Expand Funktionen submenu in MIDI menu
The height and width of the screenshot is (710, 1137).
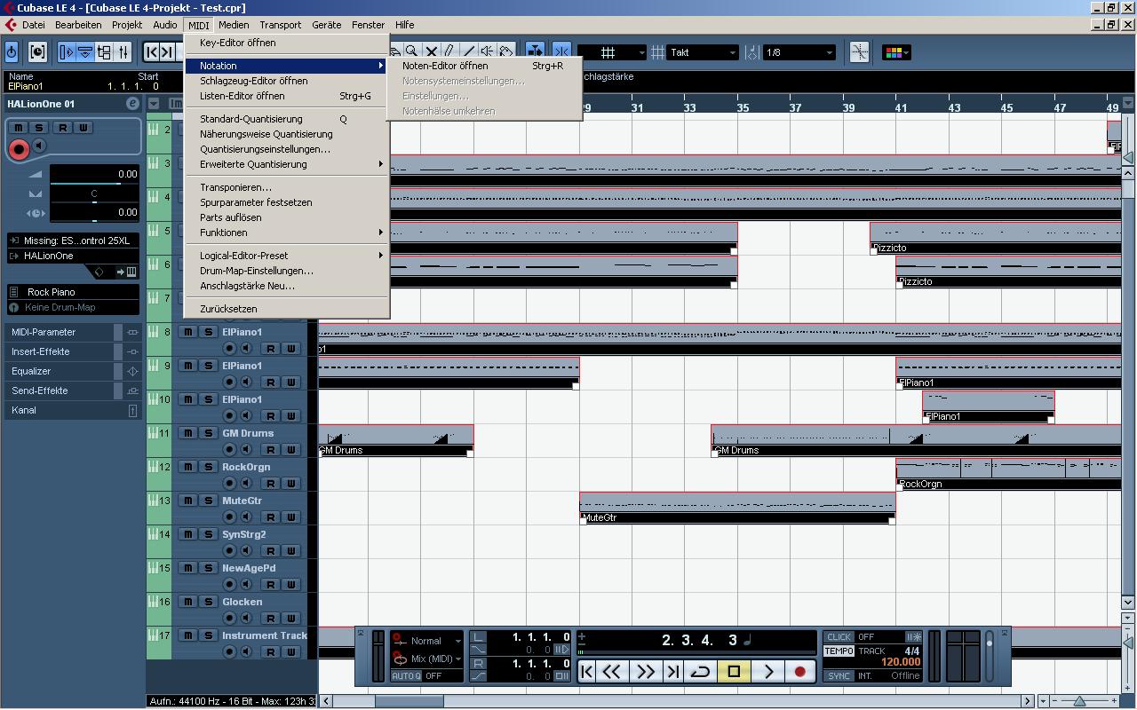[x=380, y=233]
